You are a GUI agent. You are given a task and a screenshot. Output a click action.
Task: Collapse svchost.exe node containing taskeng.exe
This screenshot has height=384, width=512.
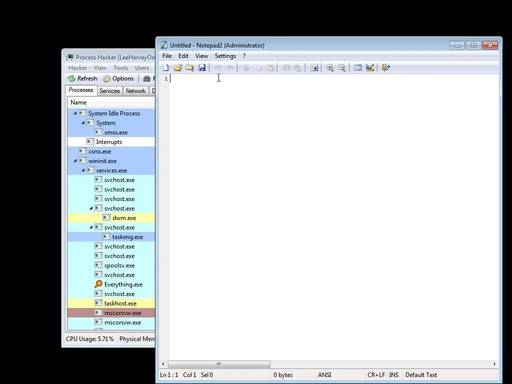91,227
